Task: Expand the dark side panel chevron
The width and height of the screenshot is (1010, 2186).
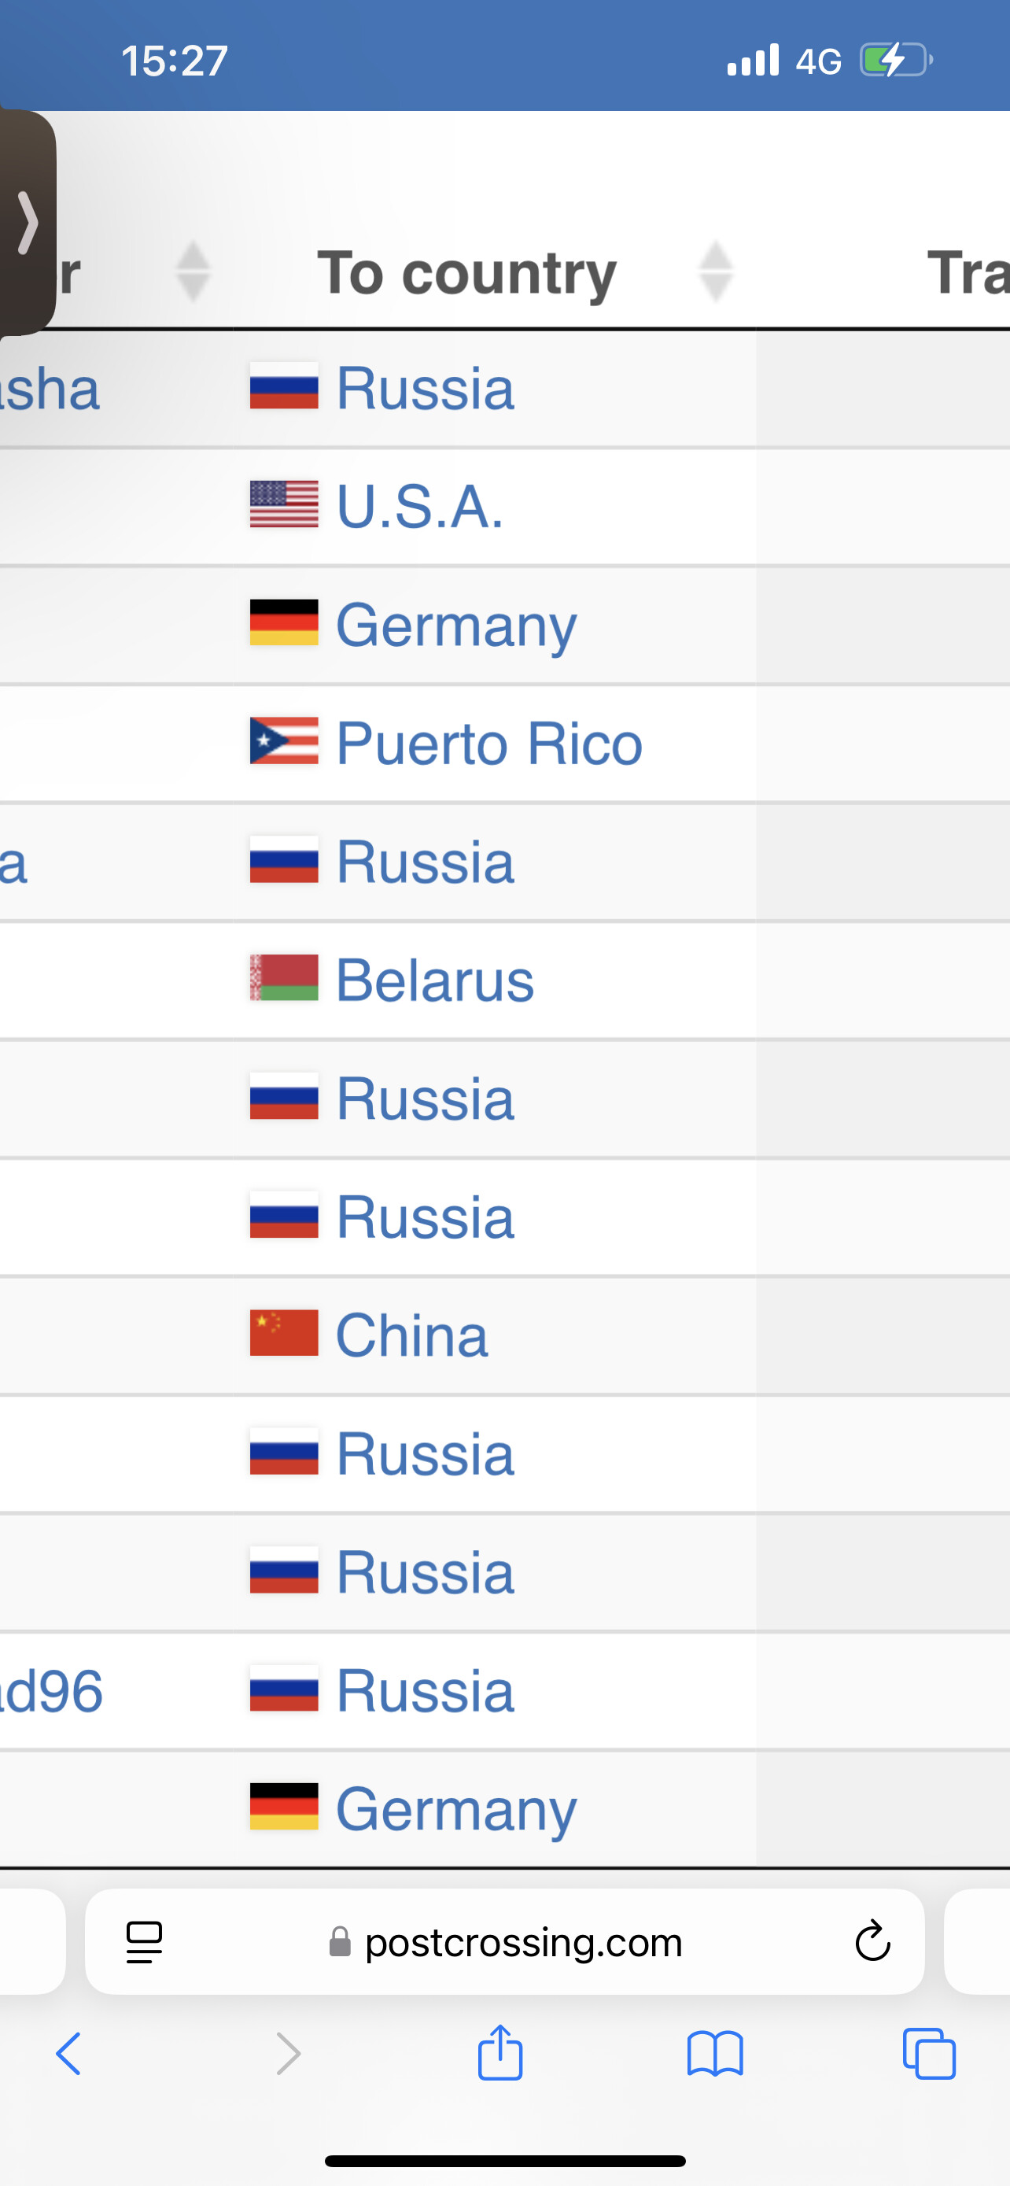Action: (x=28, y=223)
